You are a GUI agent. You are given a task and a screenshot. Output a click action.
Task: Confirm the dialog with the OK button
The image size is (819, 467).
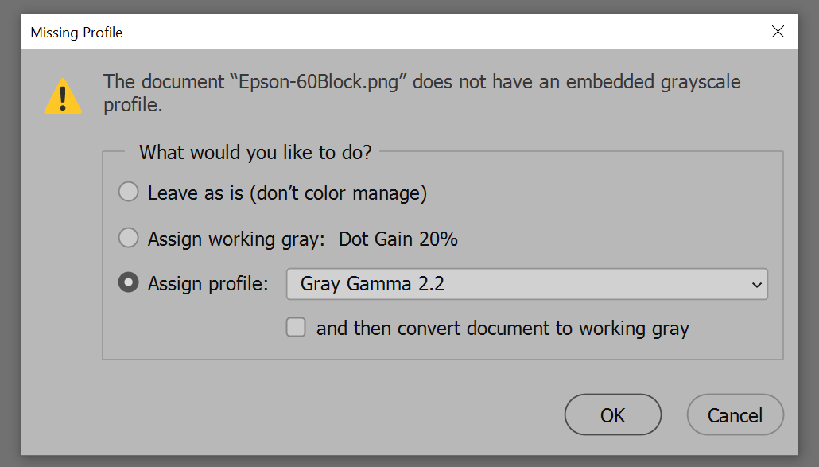[x=613, y=414]
